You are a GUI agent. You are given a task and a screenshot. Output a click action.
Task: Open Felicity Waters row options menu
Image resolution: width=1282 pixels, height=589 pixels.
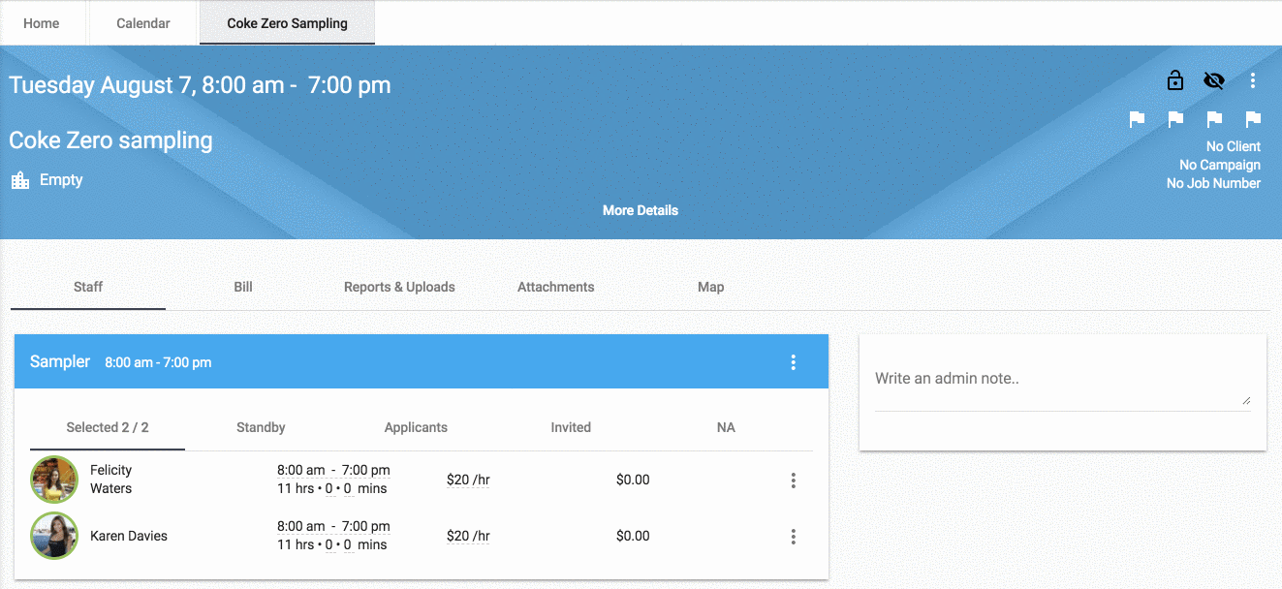pos(794,480)
